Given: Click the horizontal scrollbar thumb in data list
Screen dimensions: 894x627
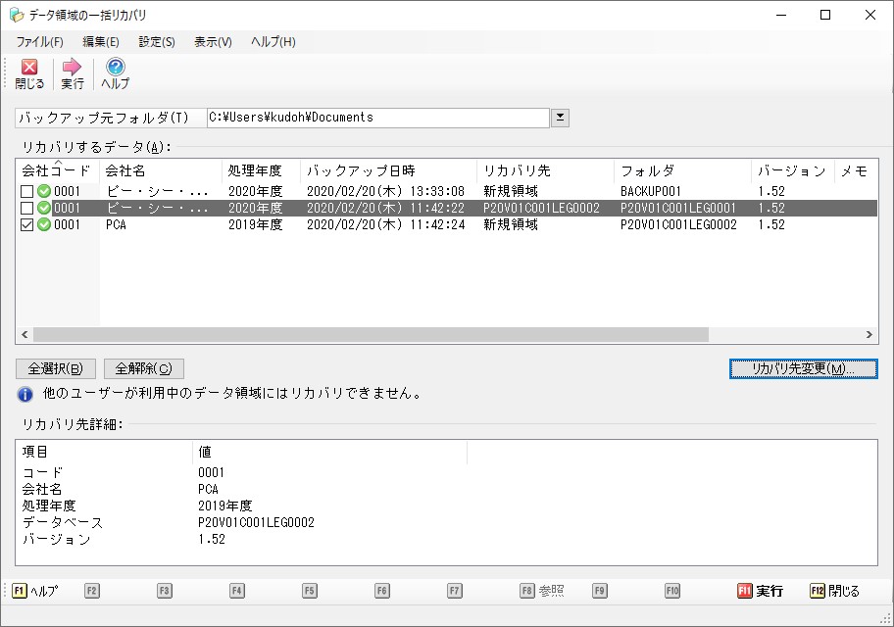Looking at the screenshot, I should [371, 335].
